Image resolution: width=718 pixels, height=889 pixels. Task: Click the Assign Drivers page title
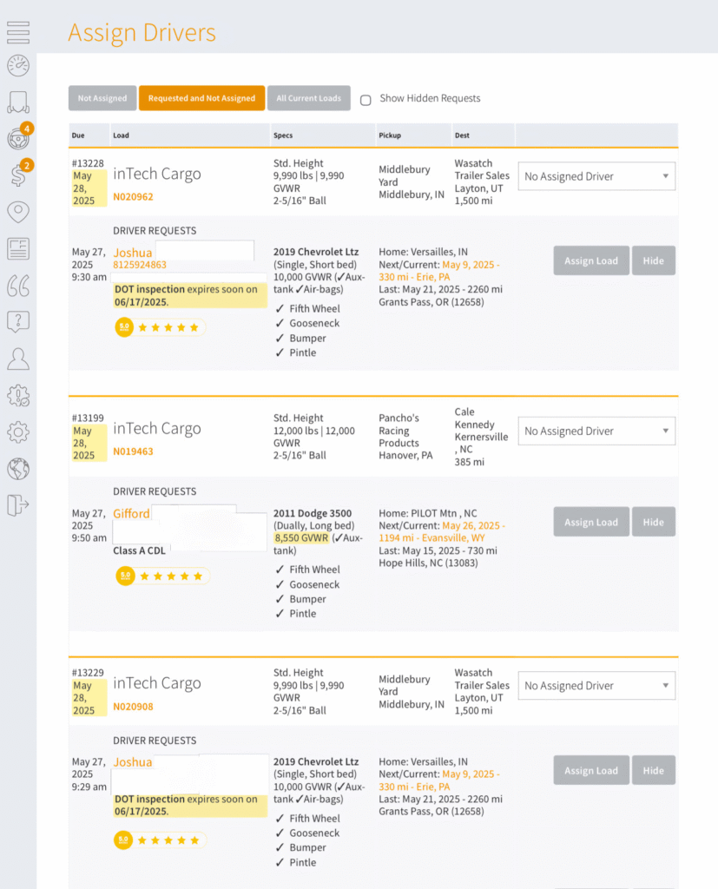click(142, 33)
